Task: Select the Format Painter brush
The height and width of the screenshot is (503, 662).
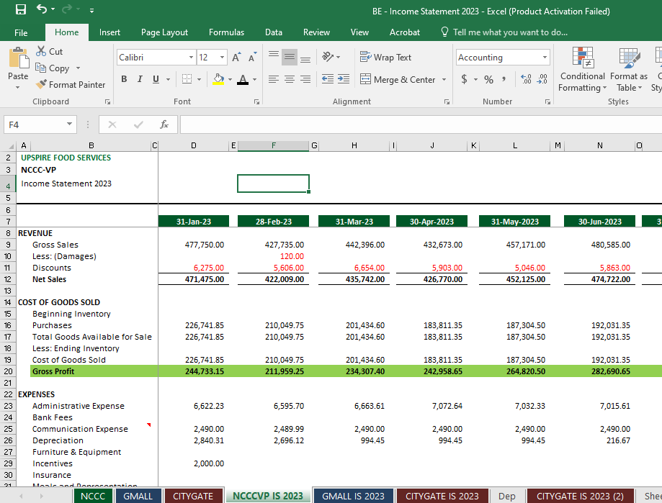Action: (x=71, y=85)
